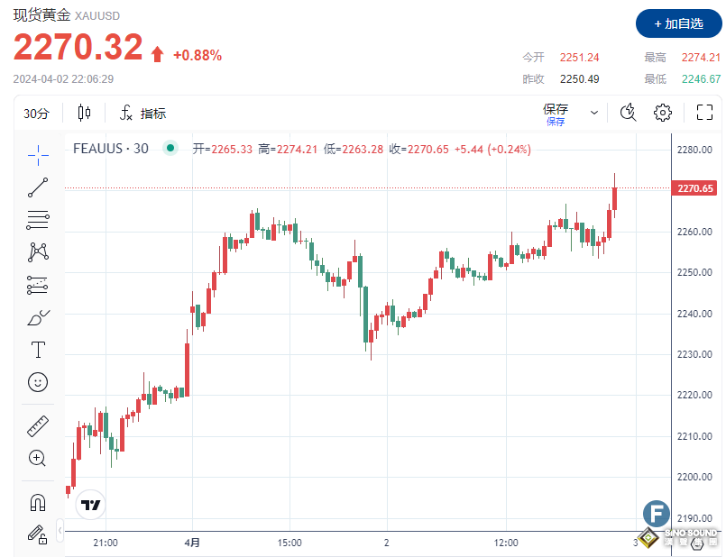
Task: Select the trend line drawing tool
Action: pos(37,187)
